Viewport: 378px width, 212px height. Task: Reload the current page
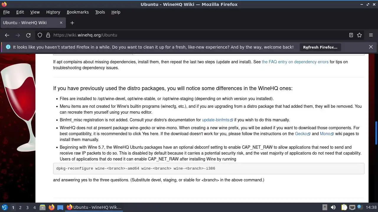pos(28,35)
